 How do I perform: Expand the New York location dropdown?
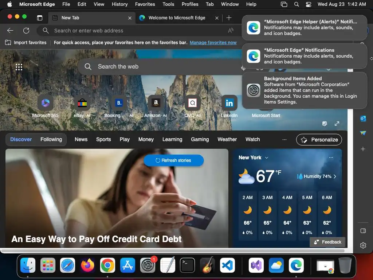pyautogui.click(x=267, y=157)
